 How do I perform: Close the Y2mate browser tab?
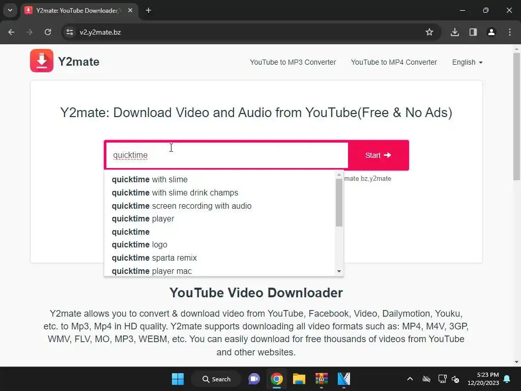(130, 10)
